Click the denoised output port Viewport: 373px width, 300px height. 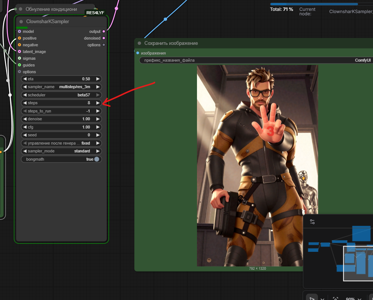(104, 38)
